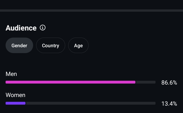
Task: Click the rounded right tip of pink bar
Action: [135, 82]
